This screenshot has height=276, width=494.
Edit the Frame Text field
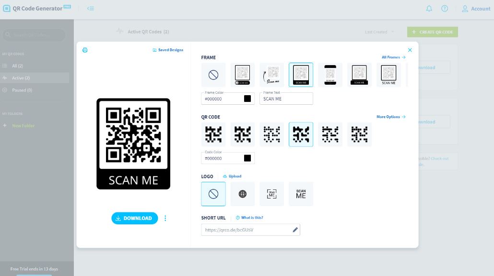click(x=286, y=99)
